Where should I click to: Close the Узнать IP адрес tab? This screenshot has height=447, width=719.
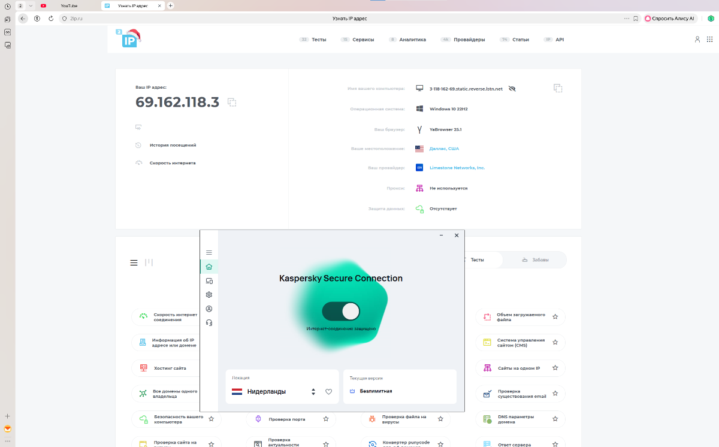click(161, 5)
